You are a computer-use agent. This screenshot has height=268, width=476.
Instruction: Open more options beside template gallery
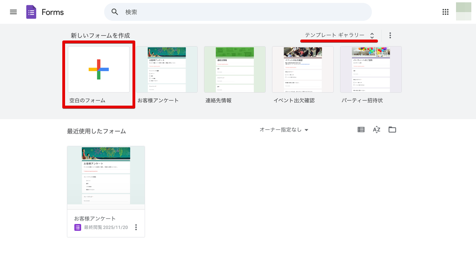[390, 35]
